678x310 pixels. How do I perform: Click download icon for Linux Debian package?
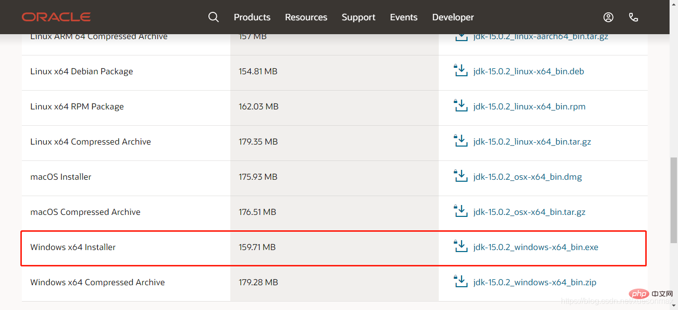[461, 71]
